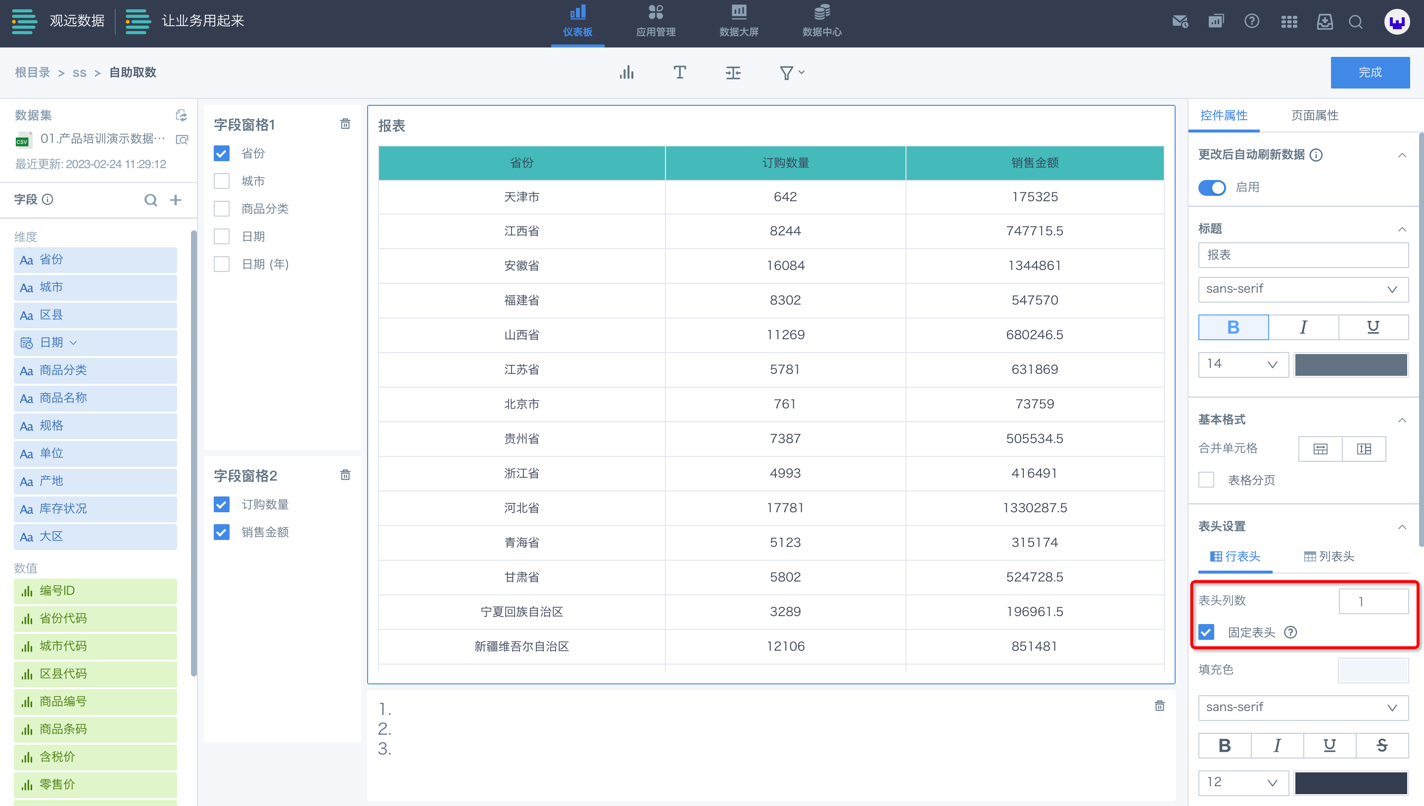Add new field with plus icon

(x=176, y=200)
